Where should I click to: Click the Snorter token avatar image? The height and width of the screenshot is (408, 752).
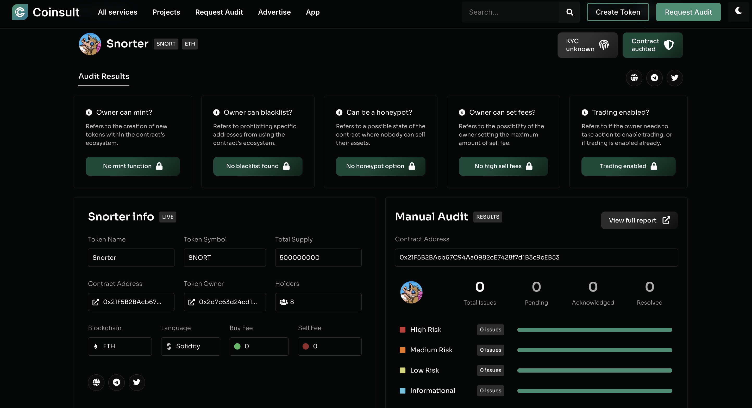pyautogui.click(x=90, y=44)
